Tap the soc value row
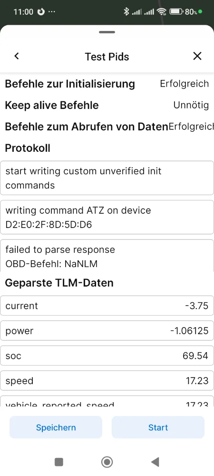This screenshot has height=476, width=214. point(107,356)
